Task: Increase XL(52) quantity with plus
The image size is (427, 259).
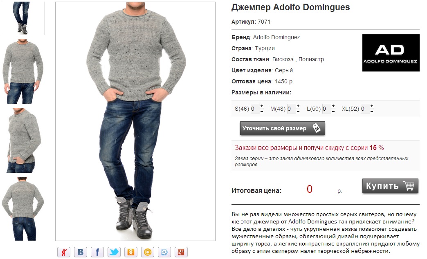Action: pyautogui.click(x=372, y=106)
